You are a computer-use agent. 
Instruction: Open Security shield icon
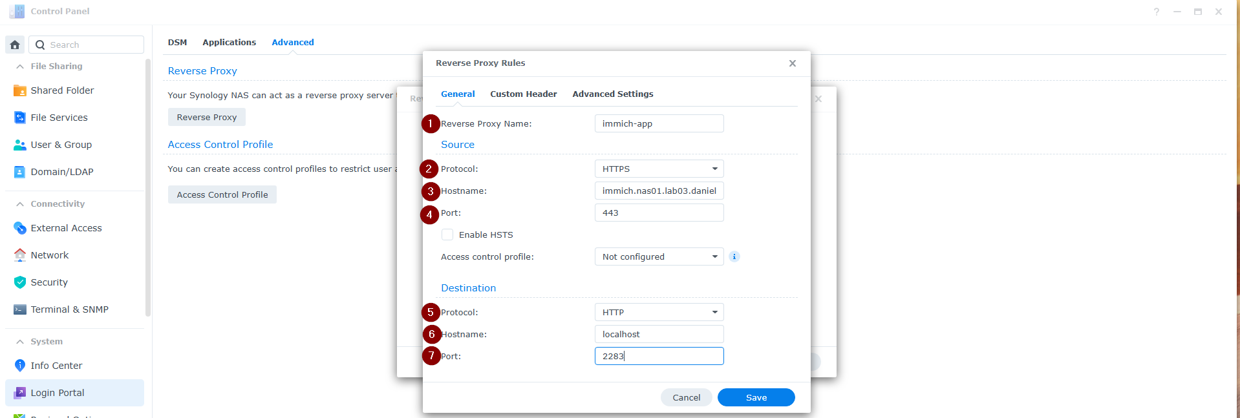20,282
